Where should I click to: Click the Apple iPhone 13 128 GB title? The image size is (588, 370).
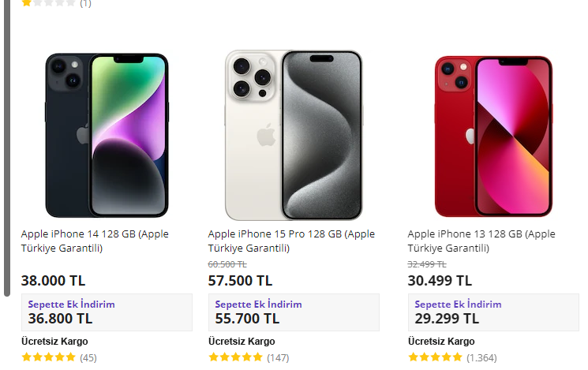(481, 241)
